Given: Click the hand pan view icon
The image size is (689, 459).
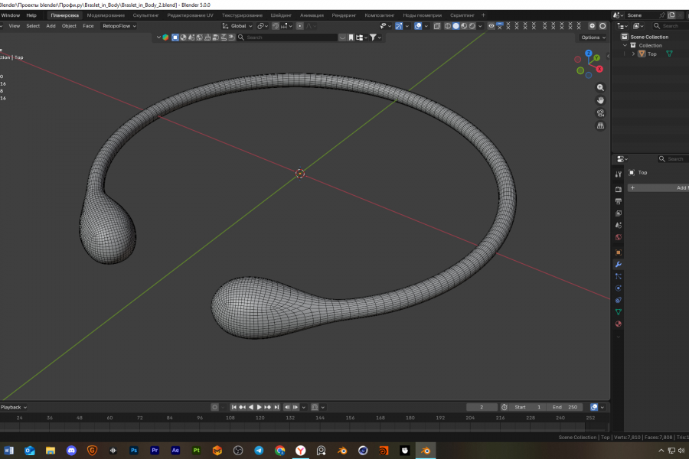Looking at the screenshot, I should 601,100.
